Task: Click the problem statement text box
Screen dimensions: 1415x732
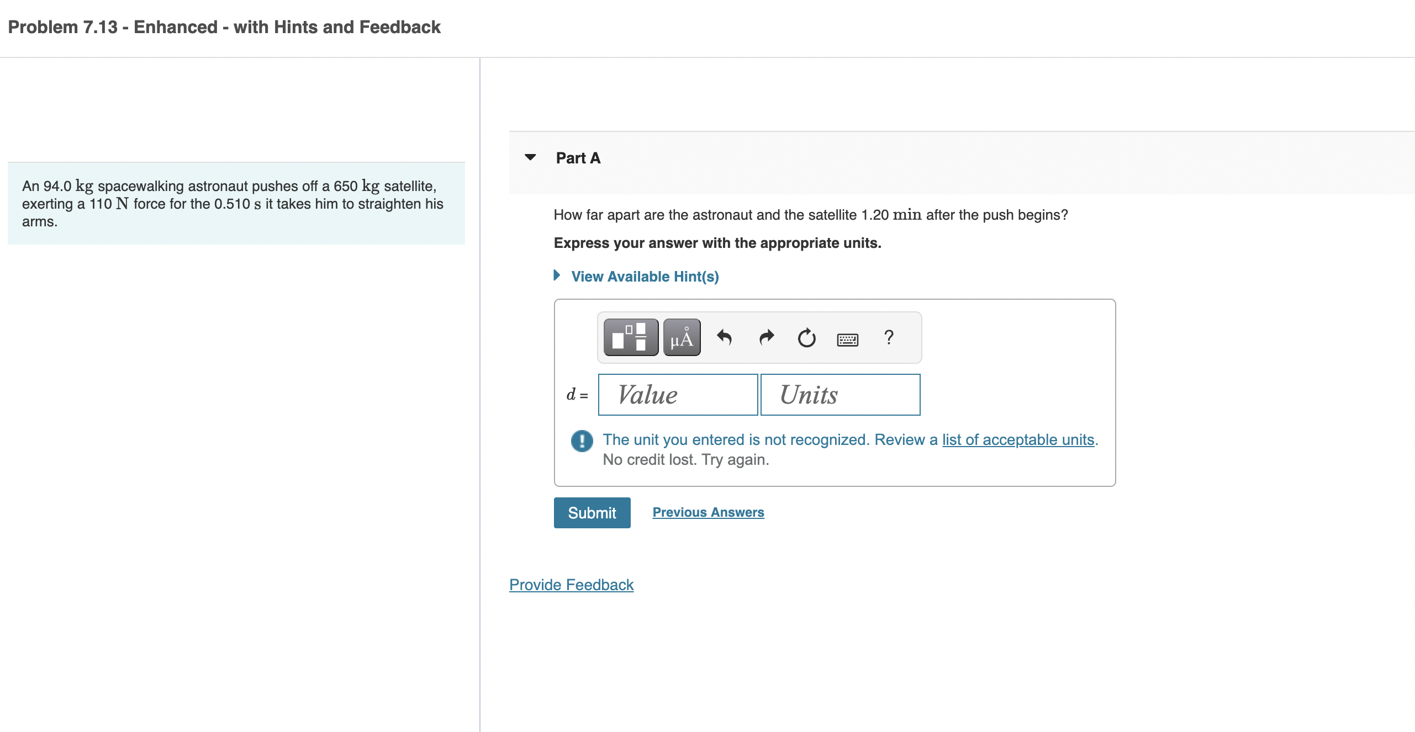Action: coord(236,204)
